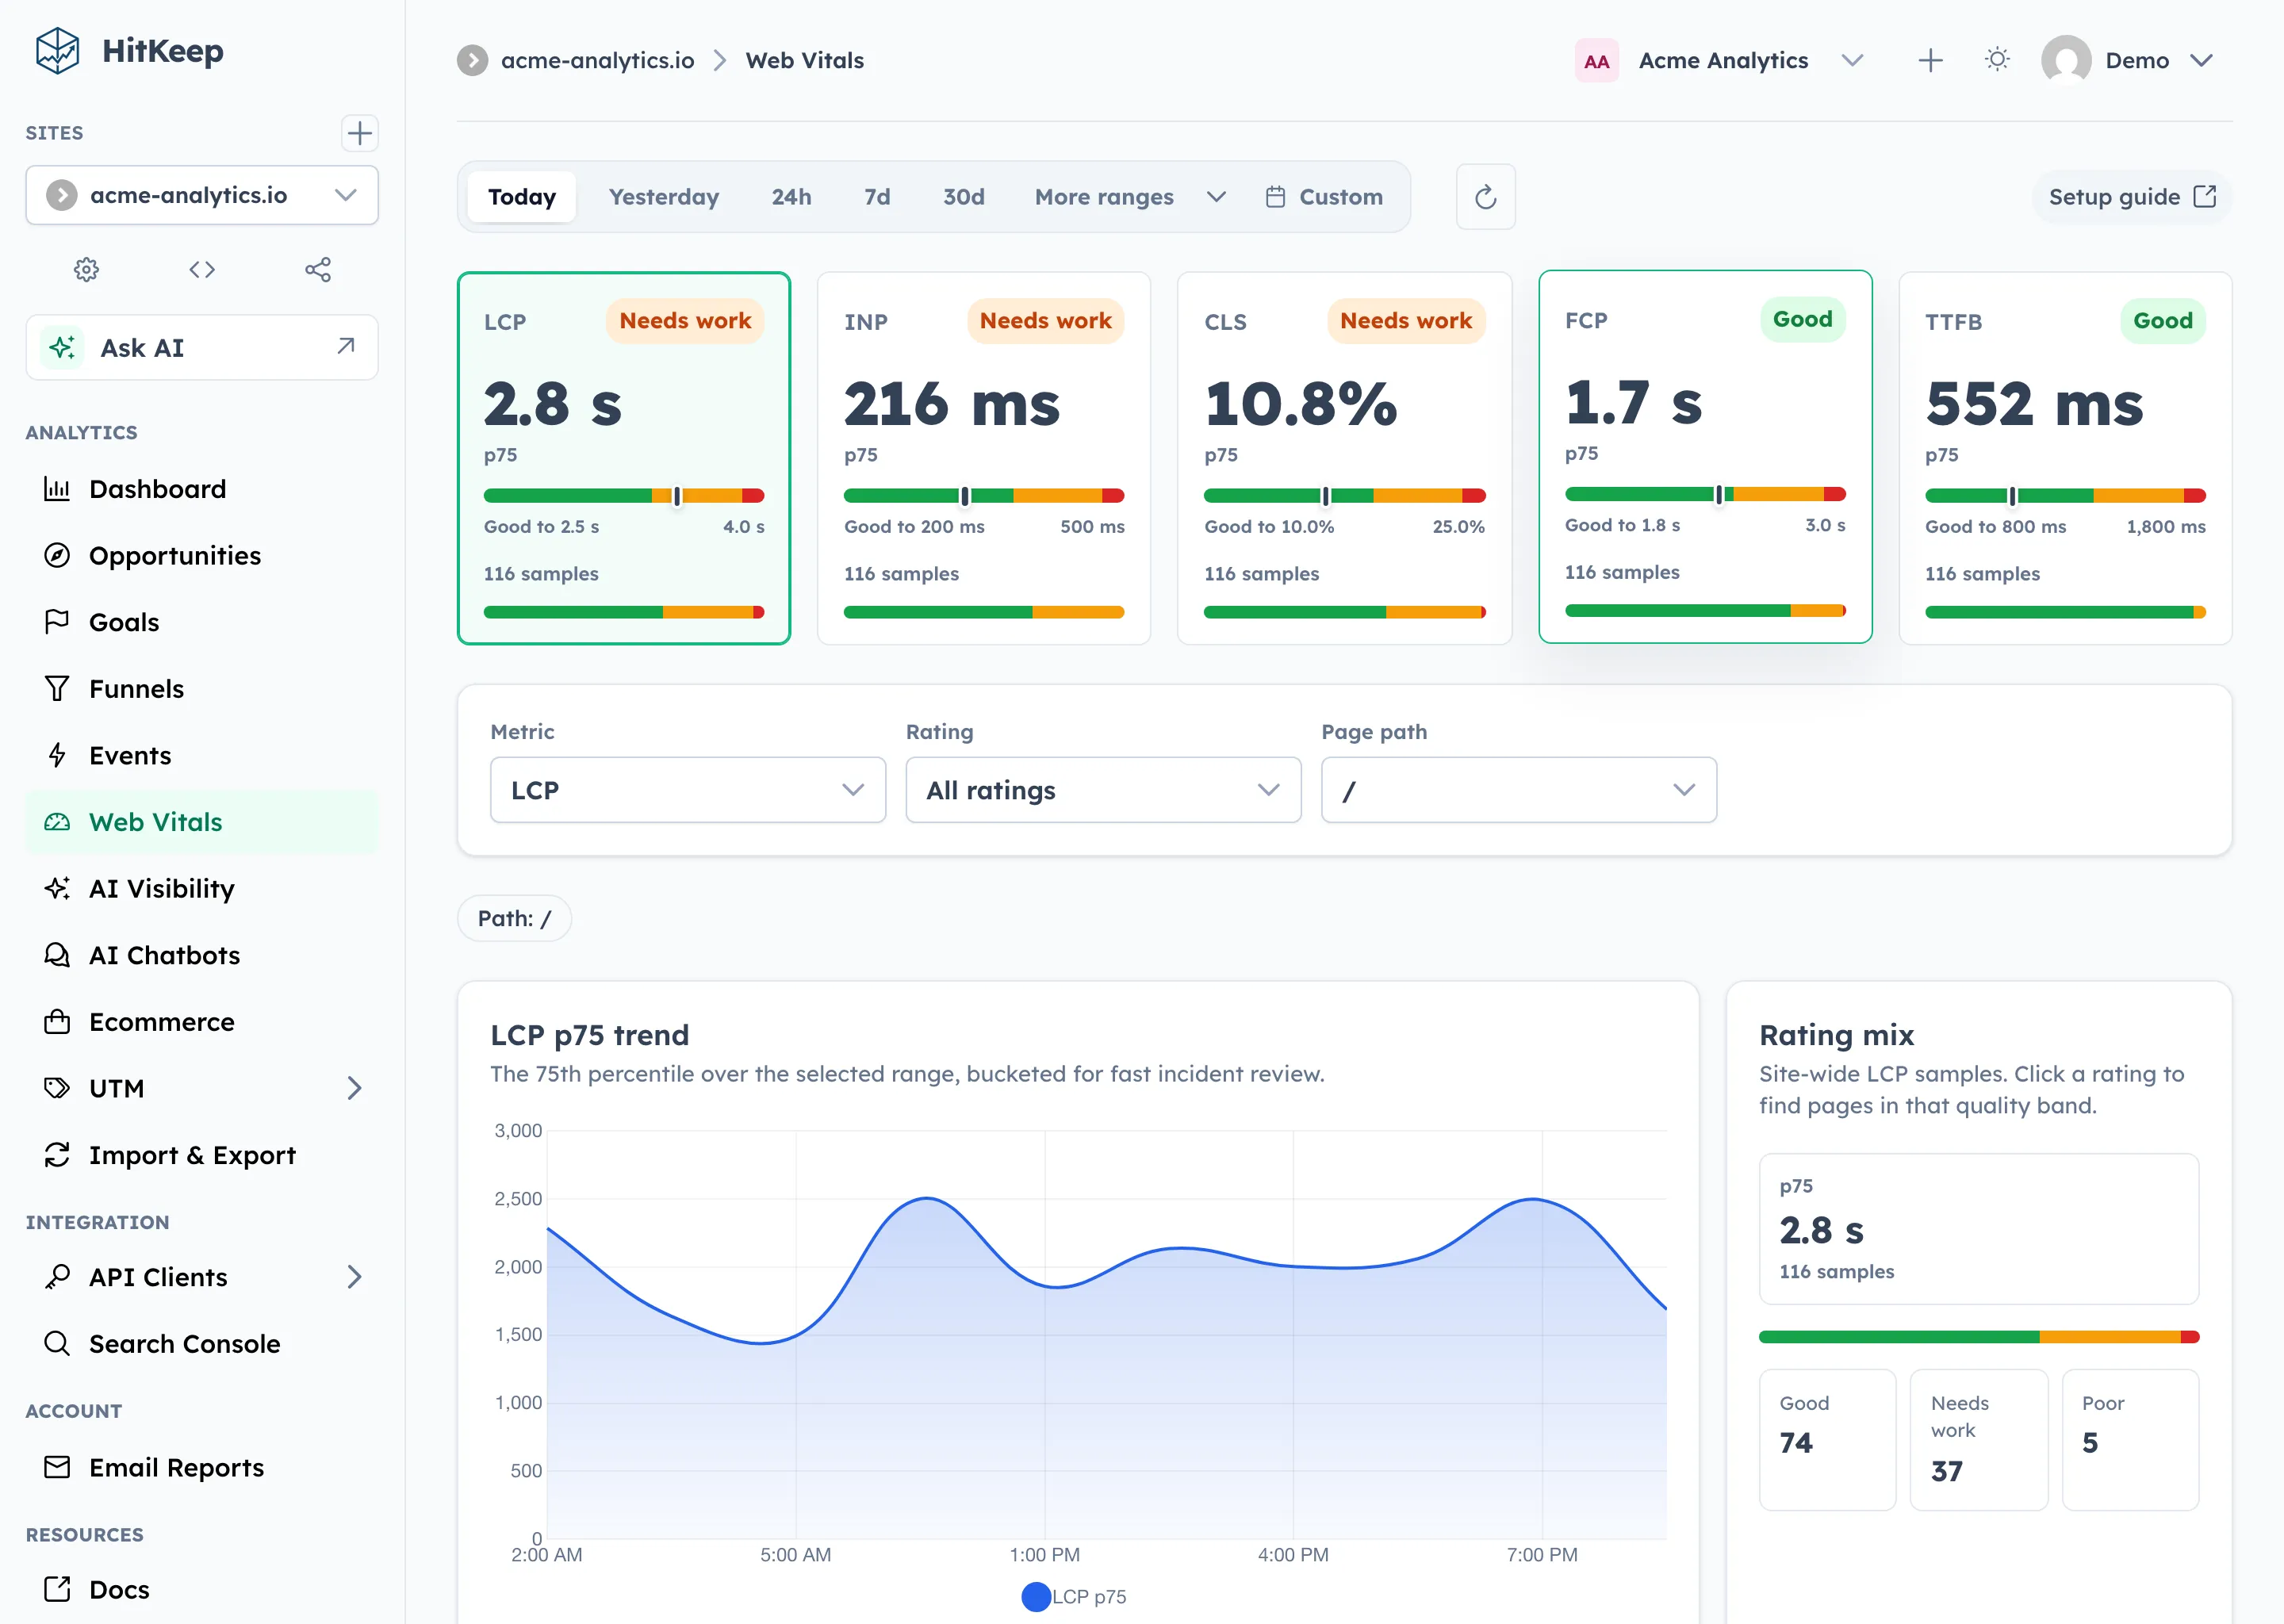The width and height of the screenshot is (2284, 1624).
Task: Click the refresh data icon
Action: tap(1485, 197)
